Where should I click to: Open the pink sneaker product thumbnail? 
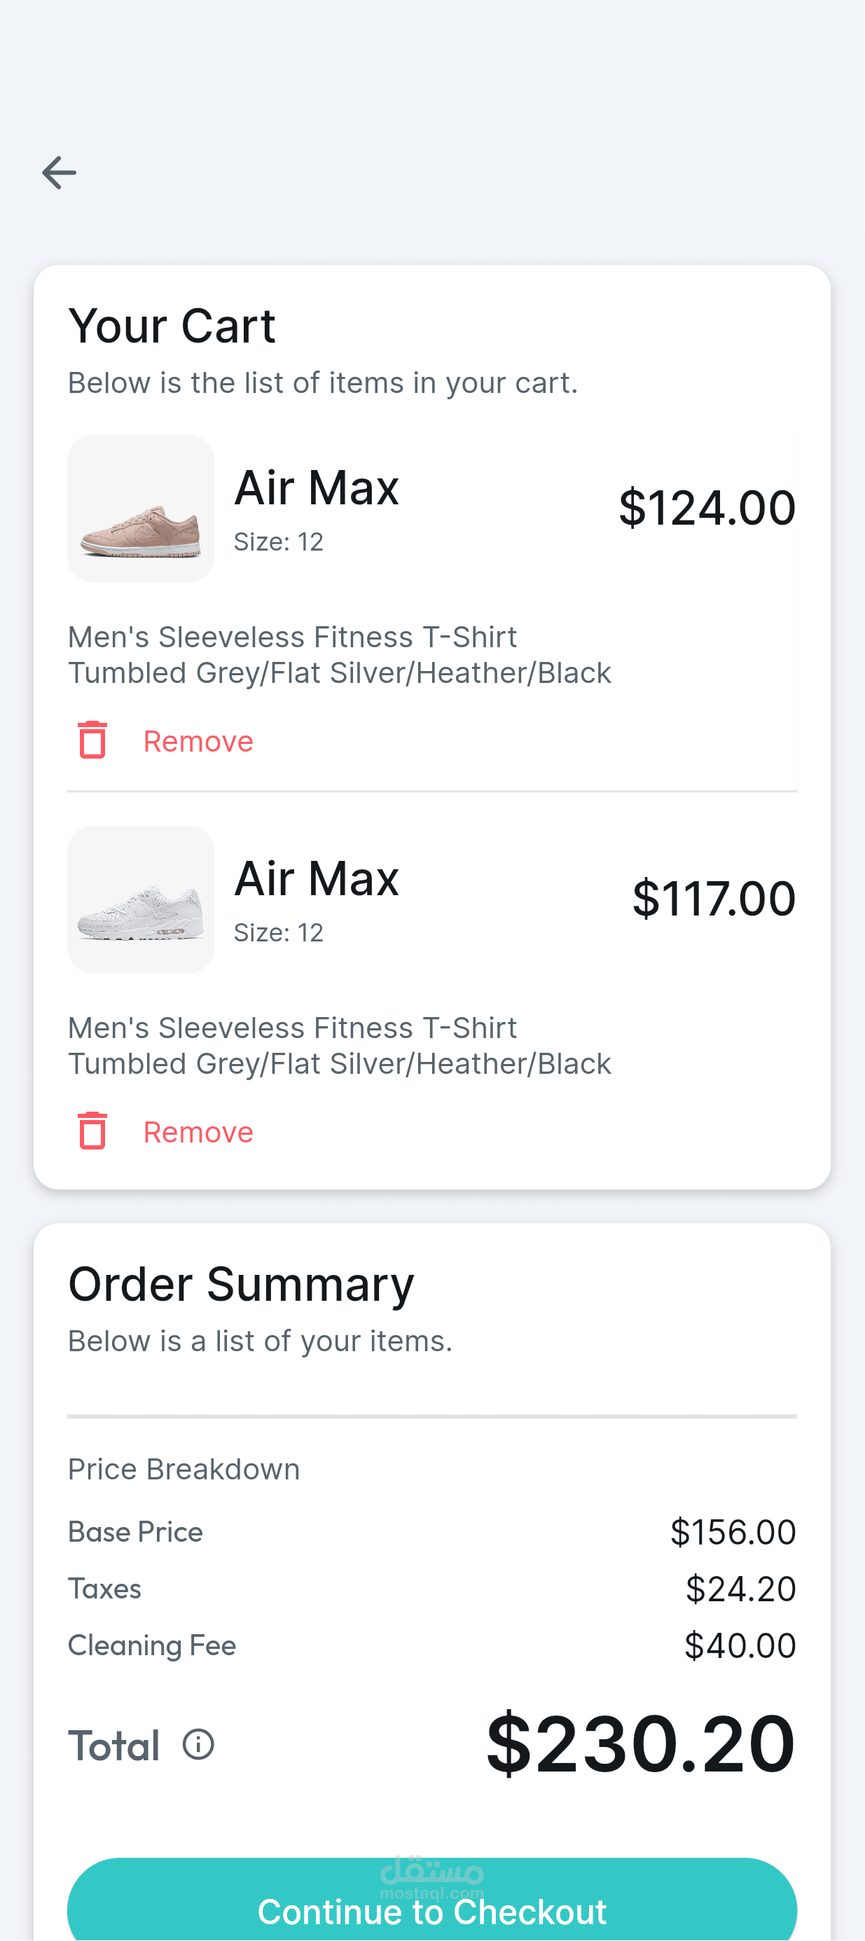141,509
